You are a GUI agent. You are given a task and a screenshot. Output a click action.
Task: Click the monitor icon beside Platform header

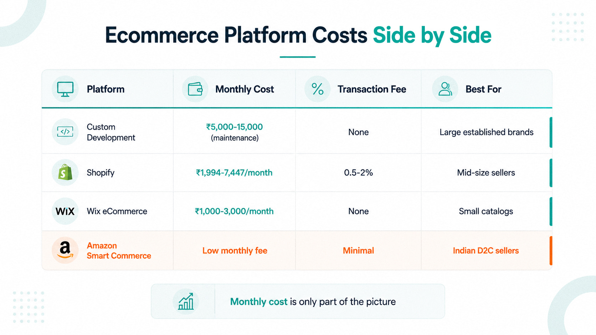[x=65, y=89]
